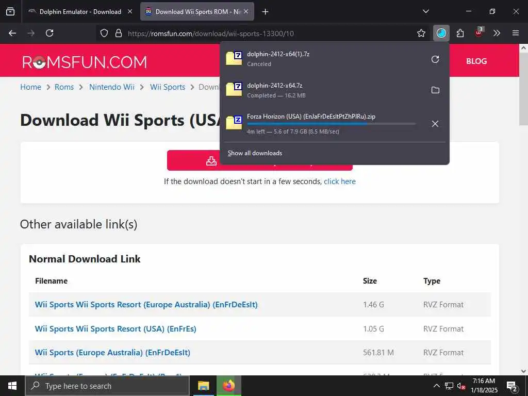Cancel the Forza Horizon zip download
The width and height of the screenshot is (528, 396).
(435, 124)
